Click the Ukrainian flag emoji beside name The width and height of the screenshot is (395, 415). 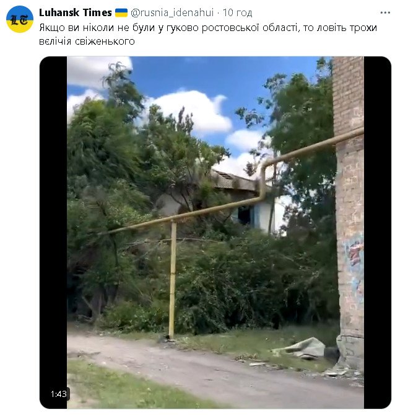[121, 12]
